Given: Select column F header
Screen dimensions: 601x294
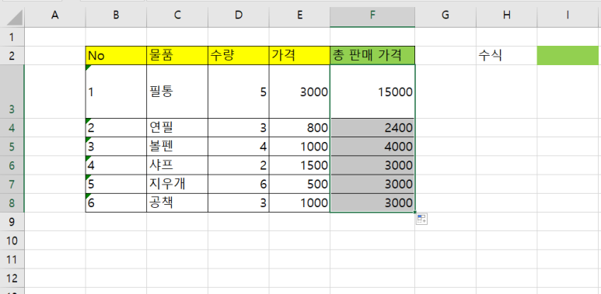Looking at the screenshot, I should point(372,16).
